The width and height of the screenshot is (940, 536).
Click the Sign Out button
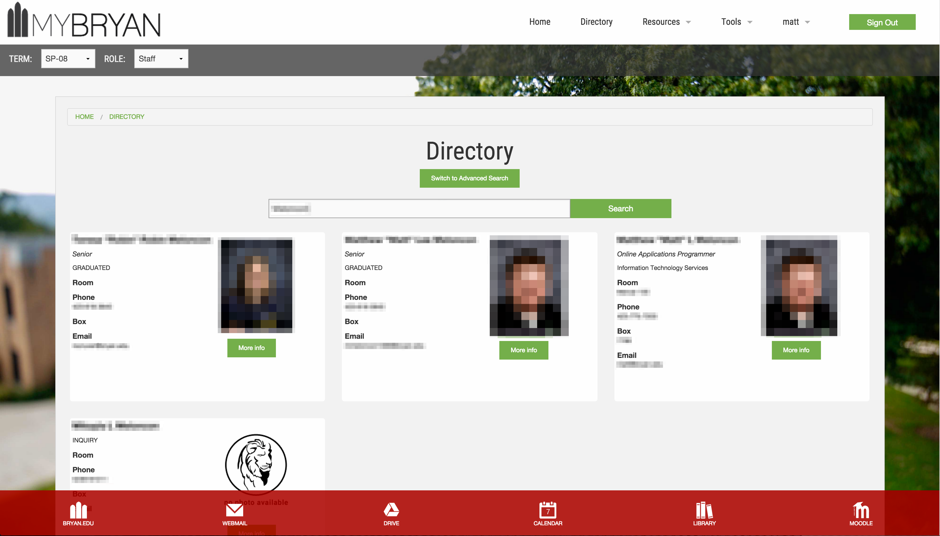(882, 22)
